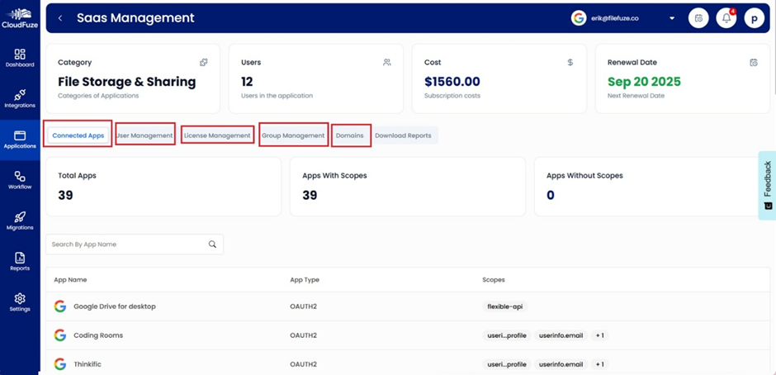Click the Saas Management page title
The width and height of the screenshot is (776, 375).
pyautogui.click(x=135, y=18)
